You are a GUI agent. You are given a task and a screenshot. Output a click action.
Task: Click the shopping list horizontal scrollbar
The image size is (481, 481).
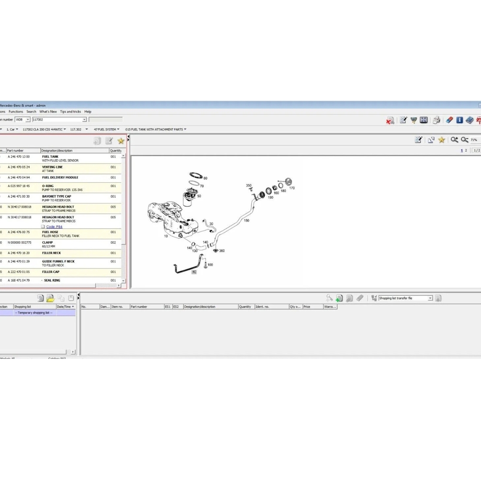38,352
